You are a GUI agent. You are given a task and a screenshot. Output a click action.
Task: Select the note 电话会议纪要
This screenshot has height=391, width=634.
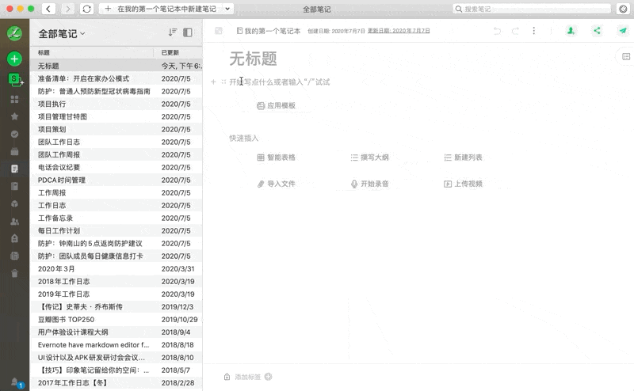click(x=116, y=167)
